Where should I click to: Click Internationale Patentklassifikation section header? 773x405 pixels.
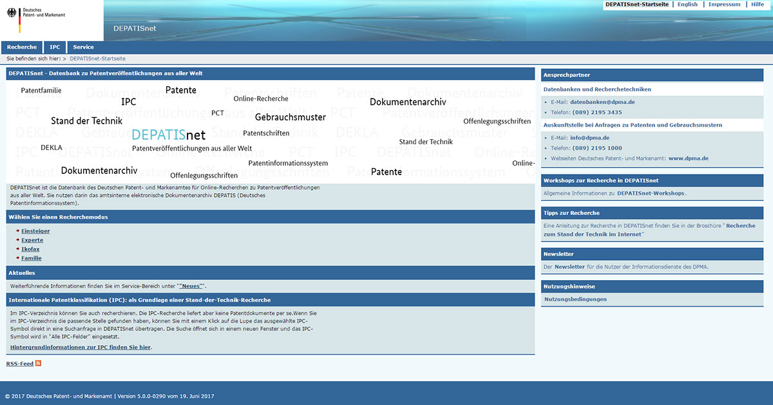coord(271,300)
